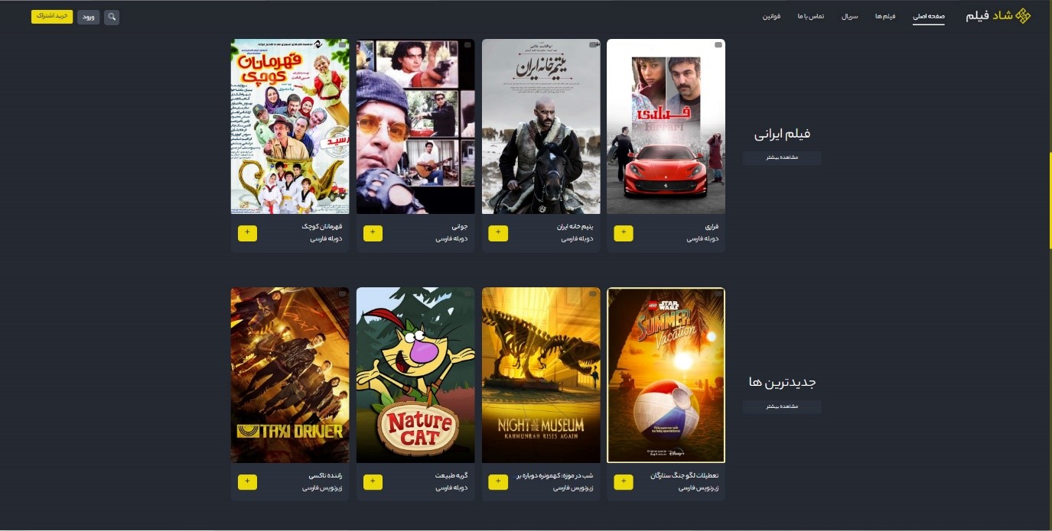The image size is (1052, 531).
Task: Add Taxi Driver using plus button
Action: (247, 482)
